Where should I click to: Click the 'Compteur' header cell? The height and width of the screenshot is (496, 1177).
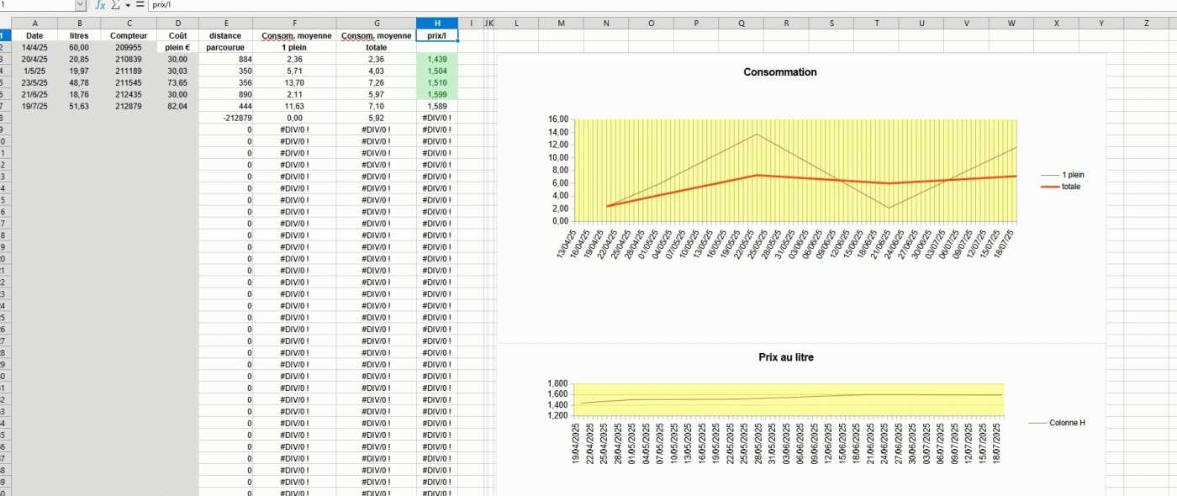click(129, 35)
